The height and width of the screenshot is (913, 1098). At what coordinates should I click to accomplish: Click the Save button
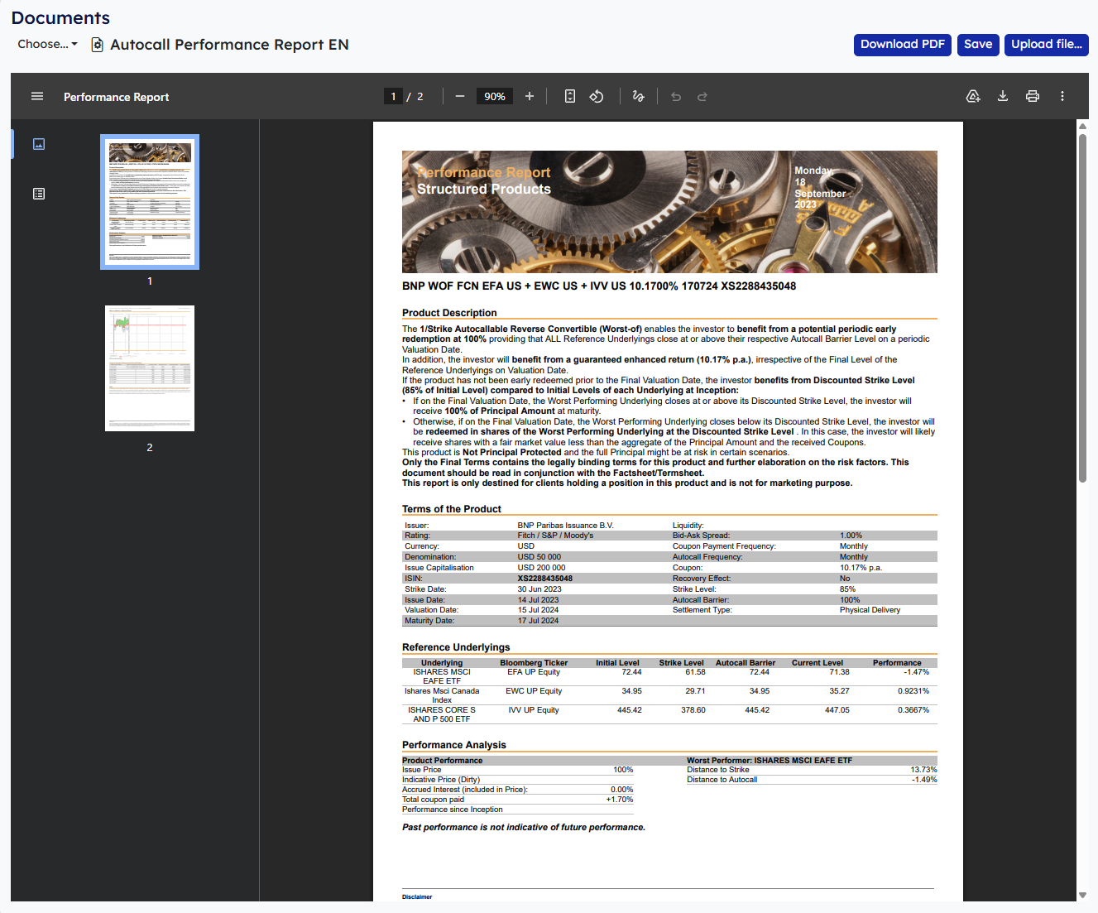pyautogui.click(x=978, y=45)
